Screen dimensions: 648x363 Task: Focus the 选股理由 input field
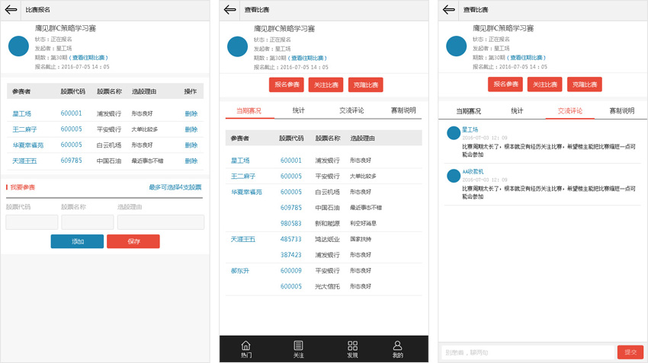160,222
